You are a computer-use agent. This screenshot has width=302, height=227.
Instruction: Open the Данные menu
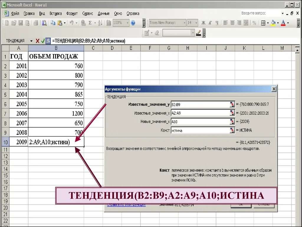(104, 14)
